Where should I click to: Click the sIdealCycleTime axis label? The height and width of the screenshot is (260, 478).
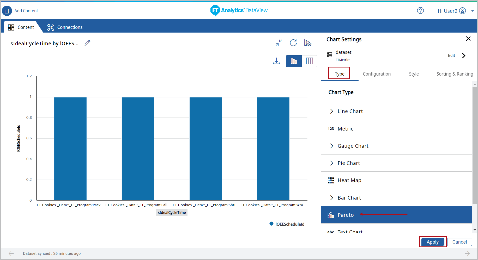click(x=172, y=213)
